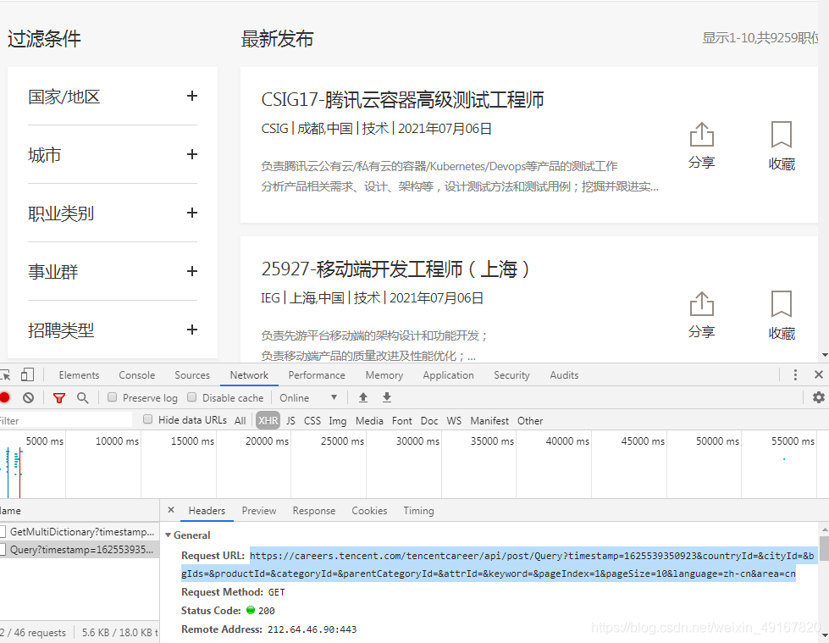Open the Application tab
This screenshot has width=829, height=643.
pos(448,375)
